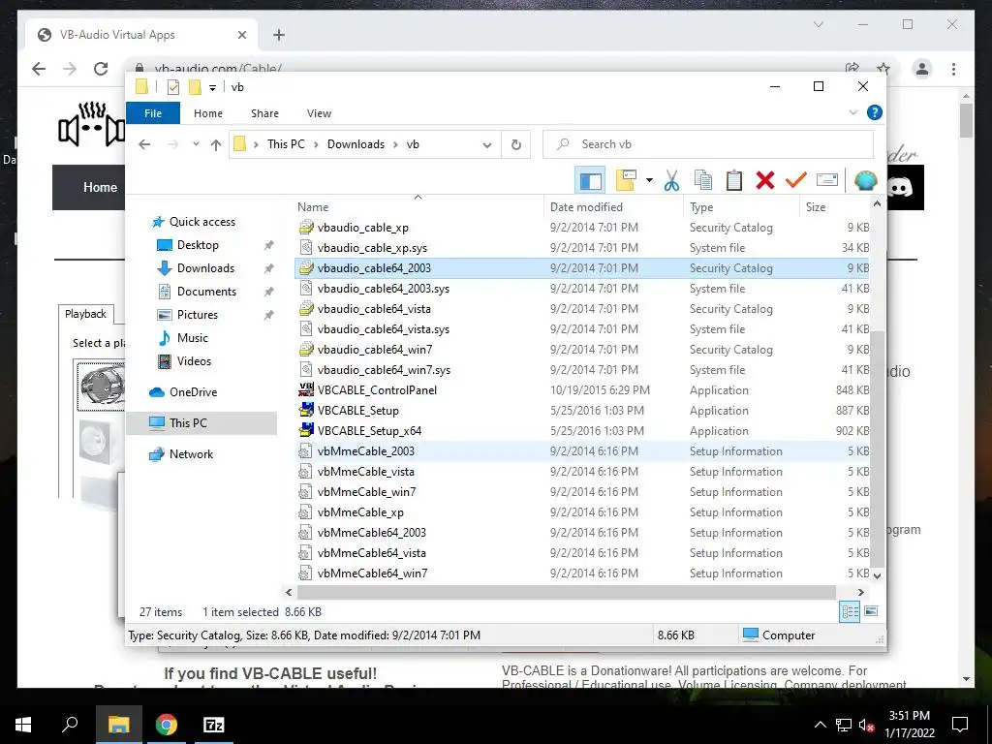Click the orange checkmark properties icon

(x=796, y=181)
